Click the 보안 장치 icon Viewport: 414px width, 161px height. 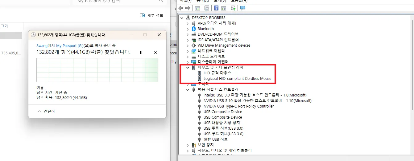coord(194,145)
